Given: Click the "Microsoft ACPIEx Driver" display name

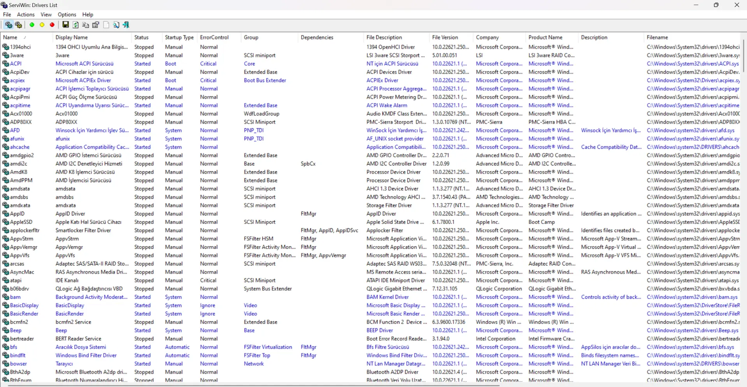Looking at the screenshot, I should 83,81.
